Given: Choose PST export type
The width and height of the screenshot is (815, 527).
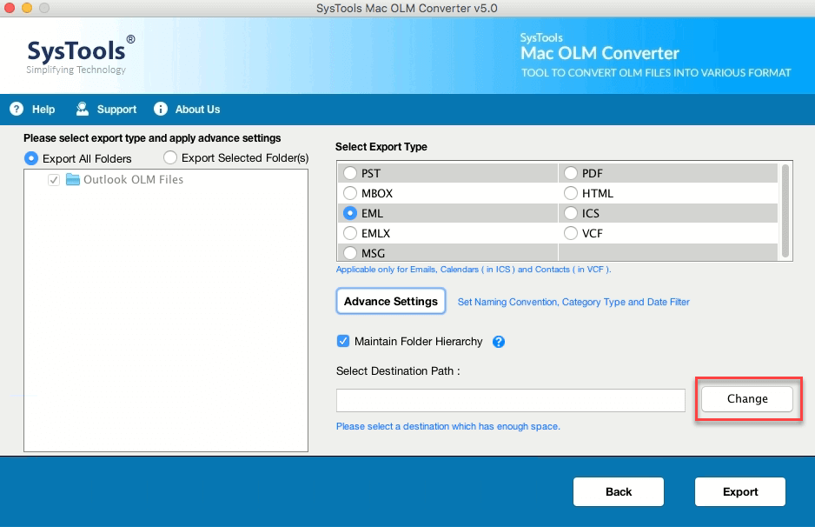Looking at the screenshot, I should click(350, 173).
